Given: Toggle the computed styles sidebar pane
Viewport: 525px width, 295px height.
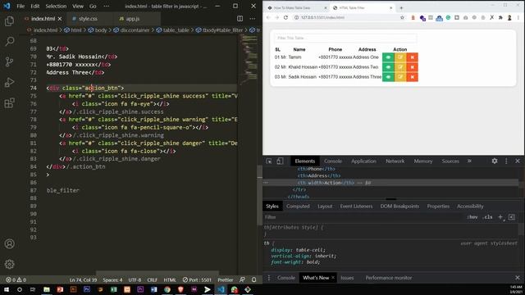Looking at the screenshot, I should point(512,217).
